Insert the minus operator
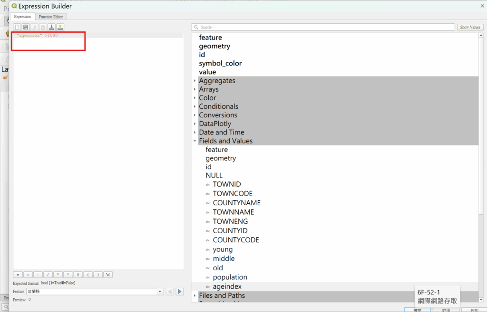 point(38,274)
